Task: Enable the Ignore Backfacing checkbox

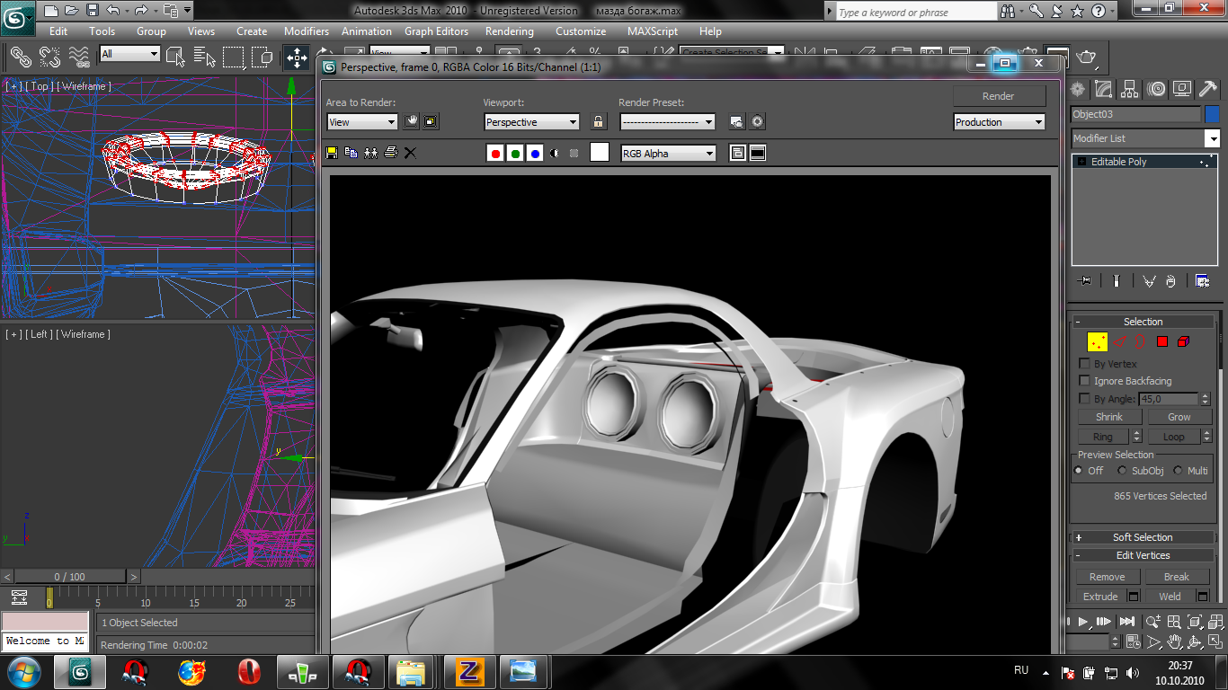Action: [x=1084, y=381]
